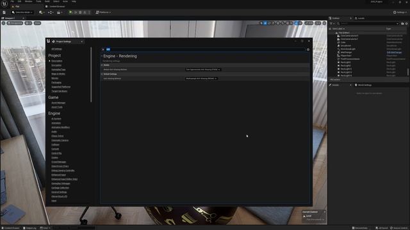Toggle rotation snapping in viewport

[x=296, y=23]
